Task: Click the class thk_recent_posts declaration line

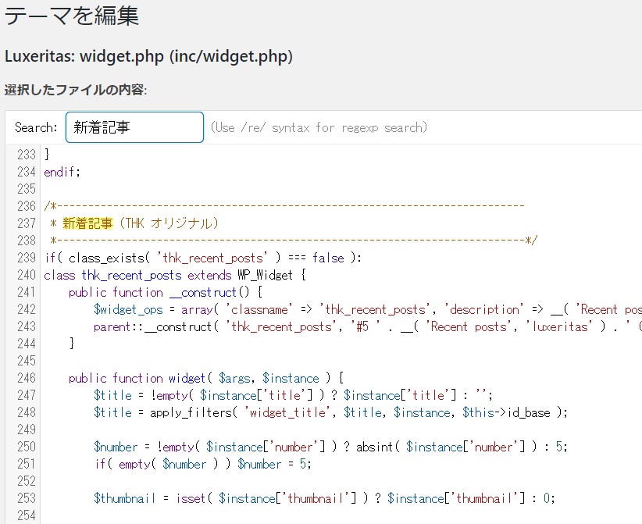Action: [x=175, y=275]
